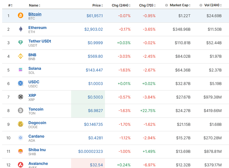
Task: Click Toncoin 7D change +22.75%
Action: point(148,111)
